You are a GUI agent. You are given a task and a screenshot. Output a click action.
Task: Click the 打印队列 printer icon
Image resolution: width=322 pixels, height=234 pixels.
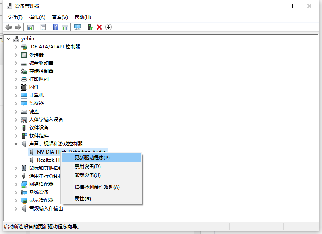click(x=24, y=79)
